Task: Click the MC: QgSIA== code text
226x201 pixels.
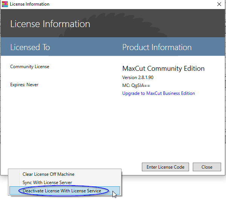Action: click(x=136, y=85)
